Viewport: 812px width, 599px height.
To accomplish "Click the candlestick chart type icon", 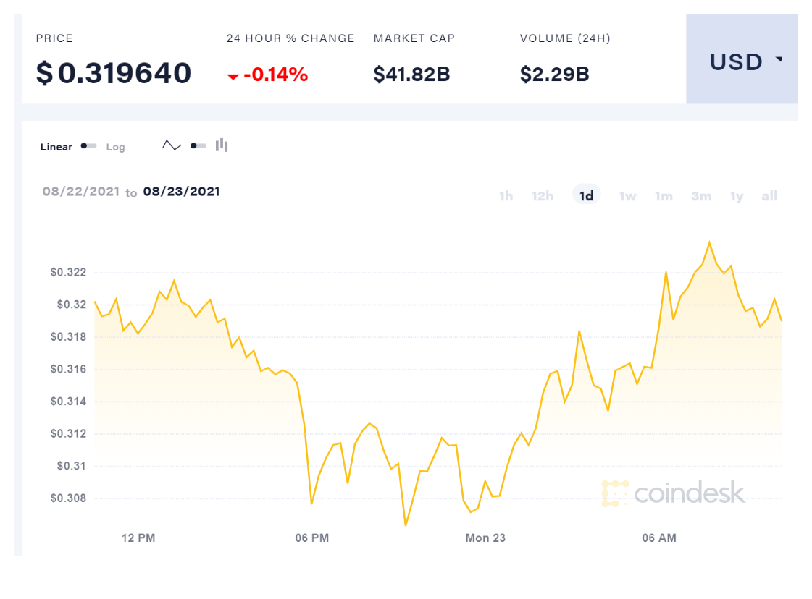I will [x=222, y=145].
